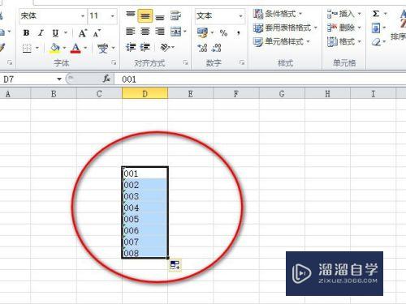
Task: Apply percent style
Action: (x=223, y=33)
